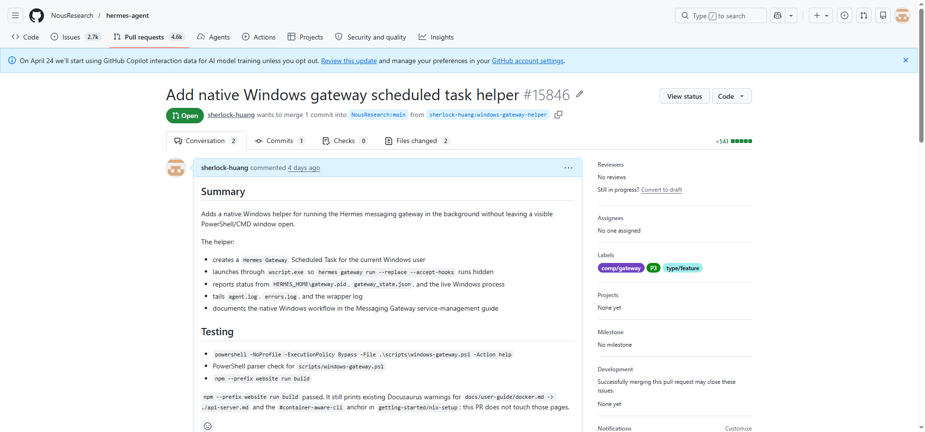This screenshot has height=432, width=925.
Task: Click the 'agent.log' code snippet
Action: [243, 297]
